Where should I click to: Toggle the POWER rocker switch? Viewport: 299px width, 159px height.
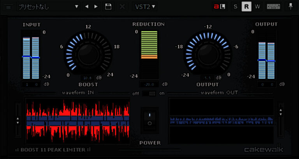(x=149, y=119)
